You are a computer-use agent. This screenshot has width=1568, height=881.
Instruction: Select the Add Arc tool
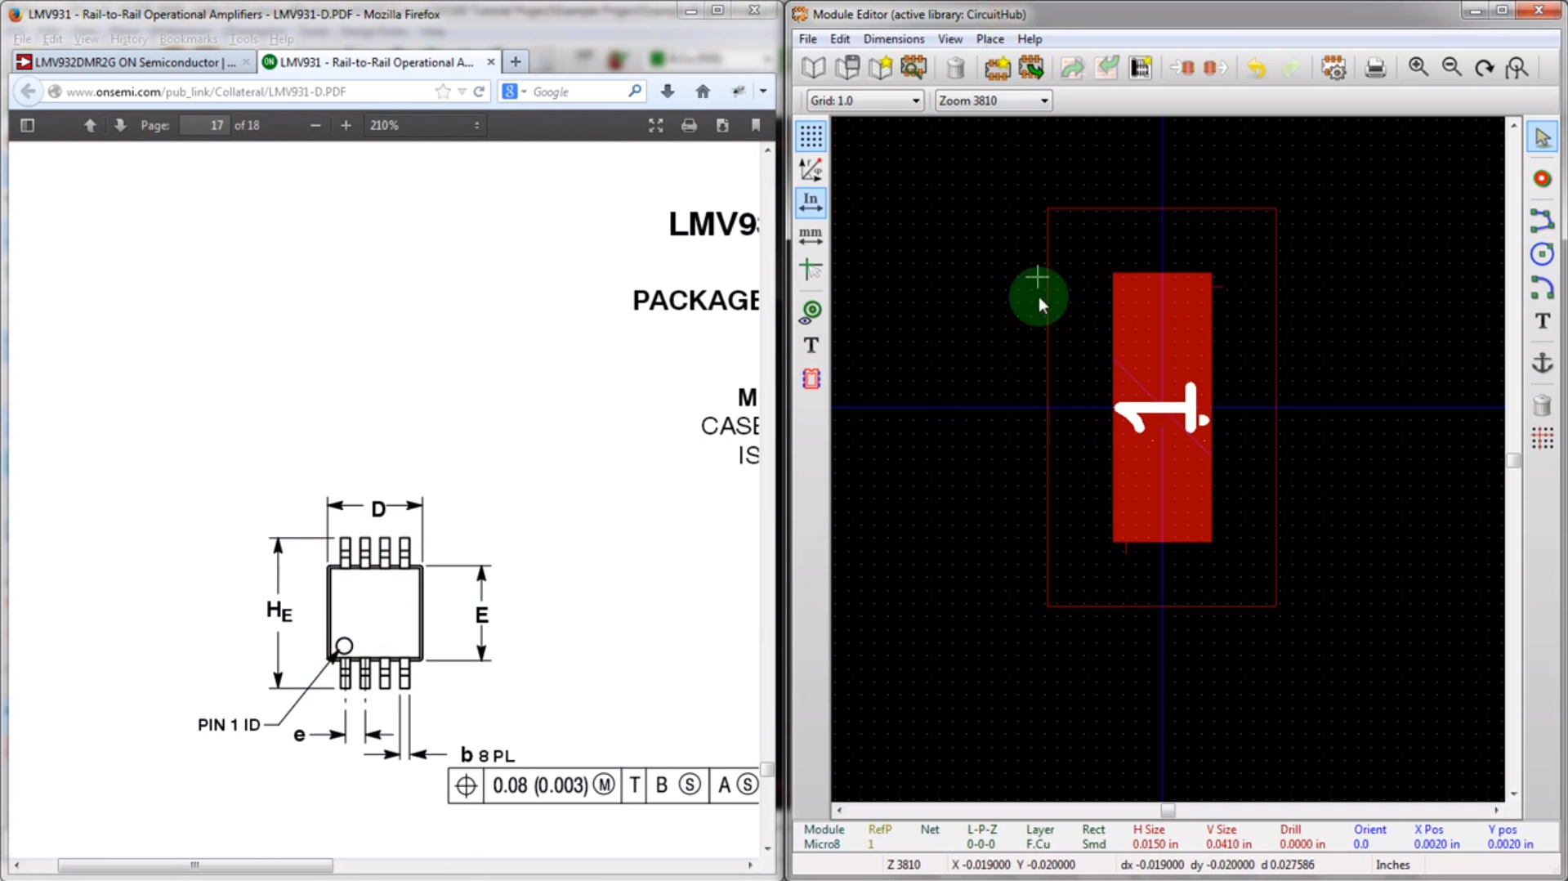point(1542,288)
